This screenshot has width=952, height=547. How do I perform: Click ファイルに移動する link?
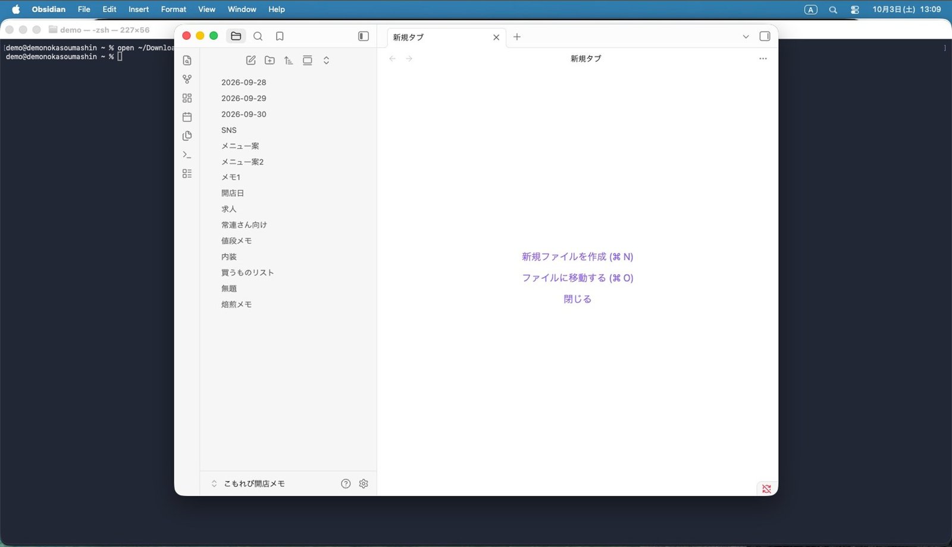[x=577, y=278]
